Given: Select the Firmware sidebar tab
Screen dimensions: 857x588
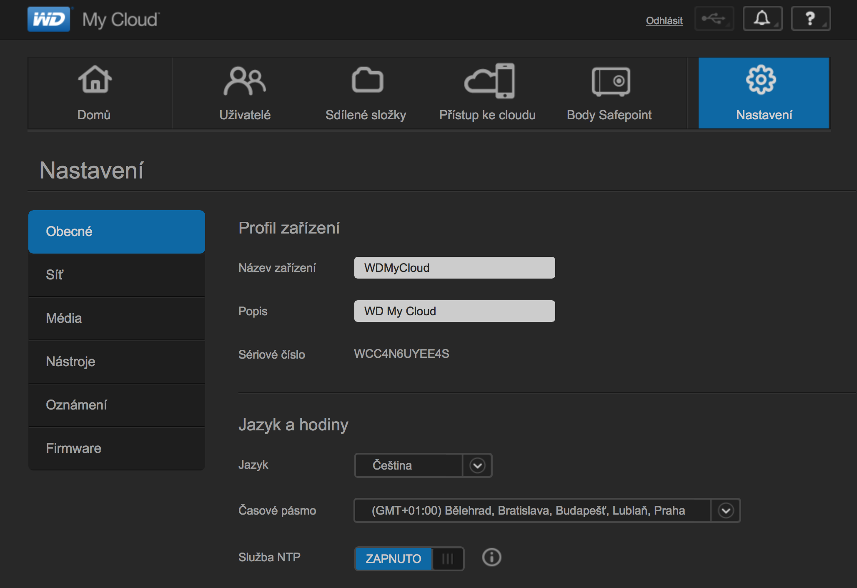Looking at the screenshot, I should click(116, 448).
